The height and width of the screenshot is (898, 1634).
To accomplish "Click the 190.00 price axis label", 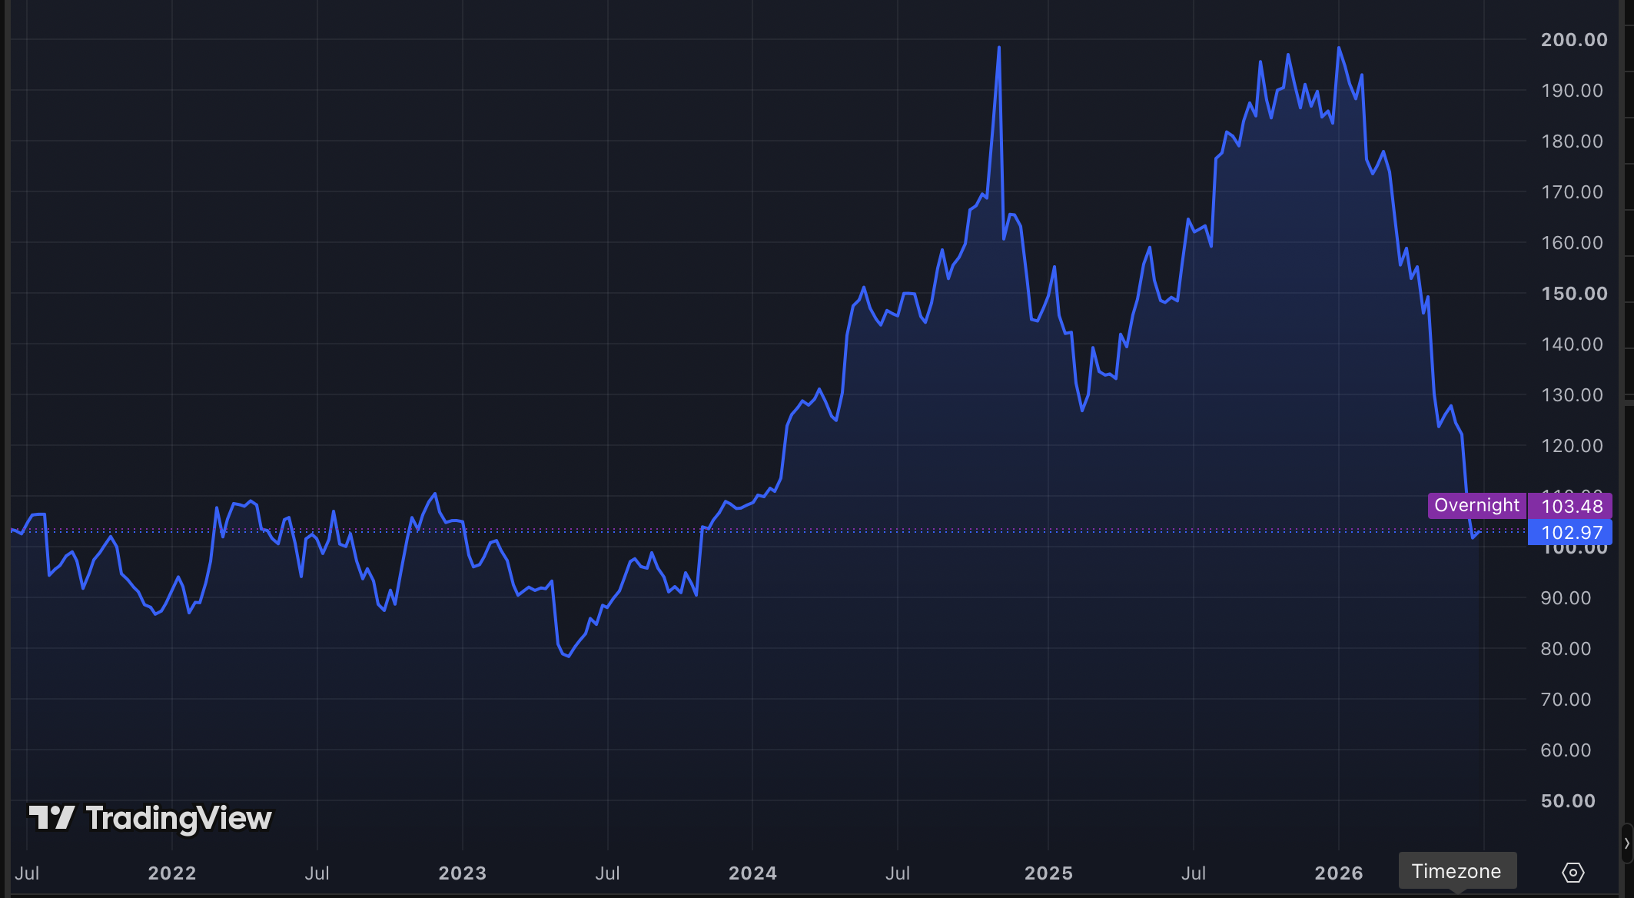I will pyautogui.click(x=1573, y=91).
